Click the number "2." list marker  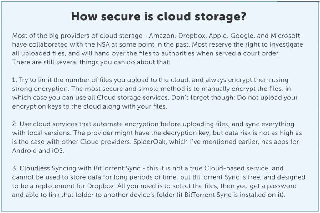click(15, 124)
